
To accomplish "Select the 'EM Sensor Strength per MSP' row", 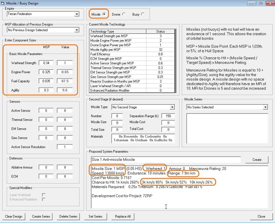I will pyautogui.click(x=132, y=72).
